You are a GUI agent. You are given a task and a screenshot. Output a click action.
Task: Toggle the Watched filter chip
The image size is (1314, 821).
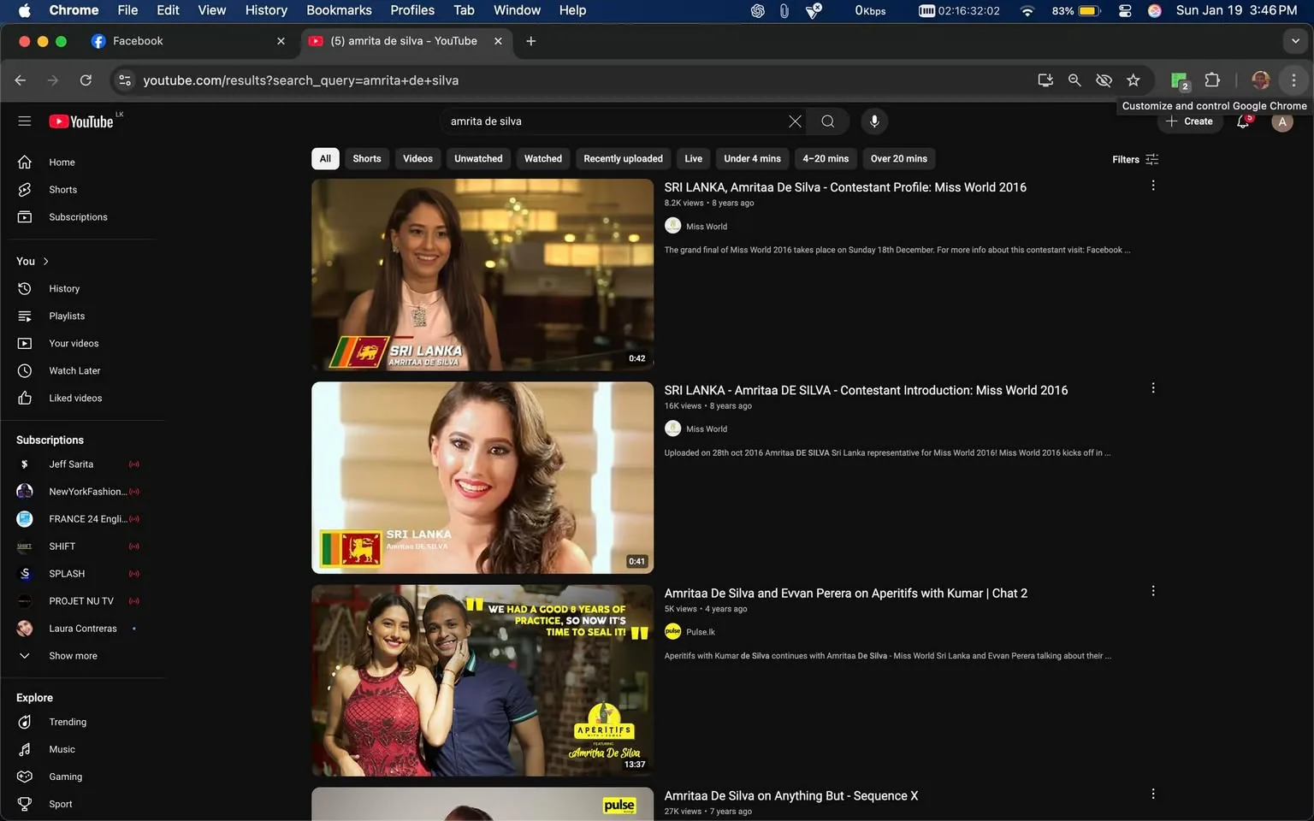(542, 158)
